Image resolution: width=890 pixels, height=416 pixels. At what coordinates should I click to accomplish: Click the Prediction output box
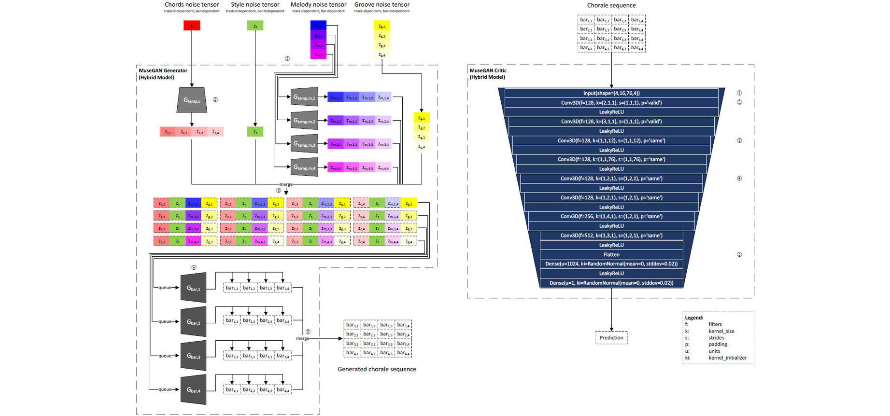(611, 338)
